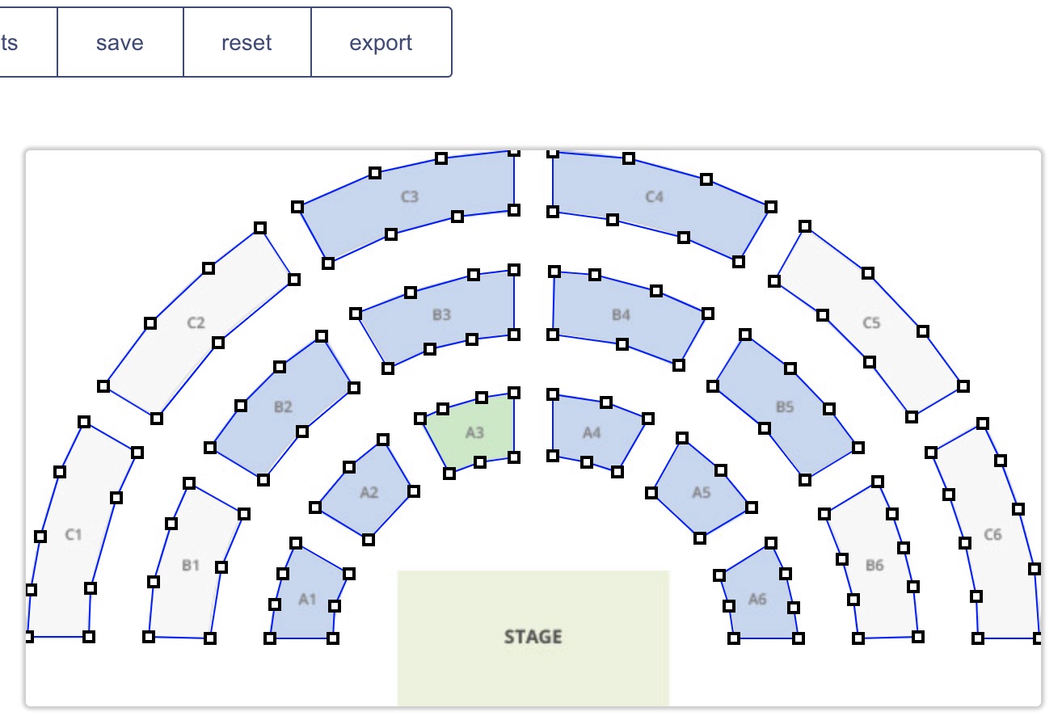Select section A6 near the stage
This screenshot has height=716, width=1062.
[x=758, y=600]
